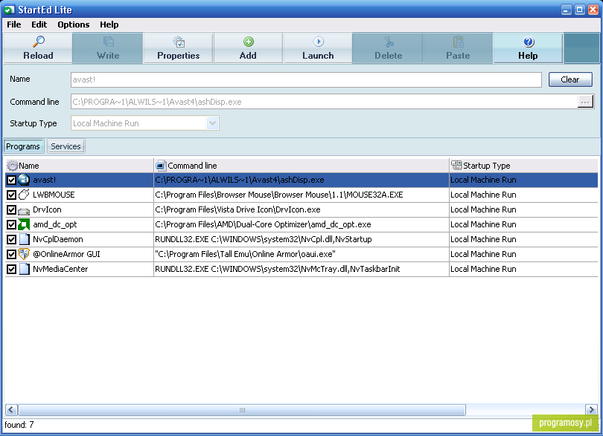Click the MOUSE32A.EXE command line cell
This screenshot has height=436, width=603.
pos(301,195)
